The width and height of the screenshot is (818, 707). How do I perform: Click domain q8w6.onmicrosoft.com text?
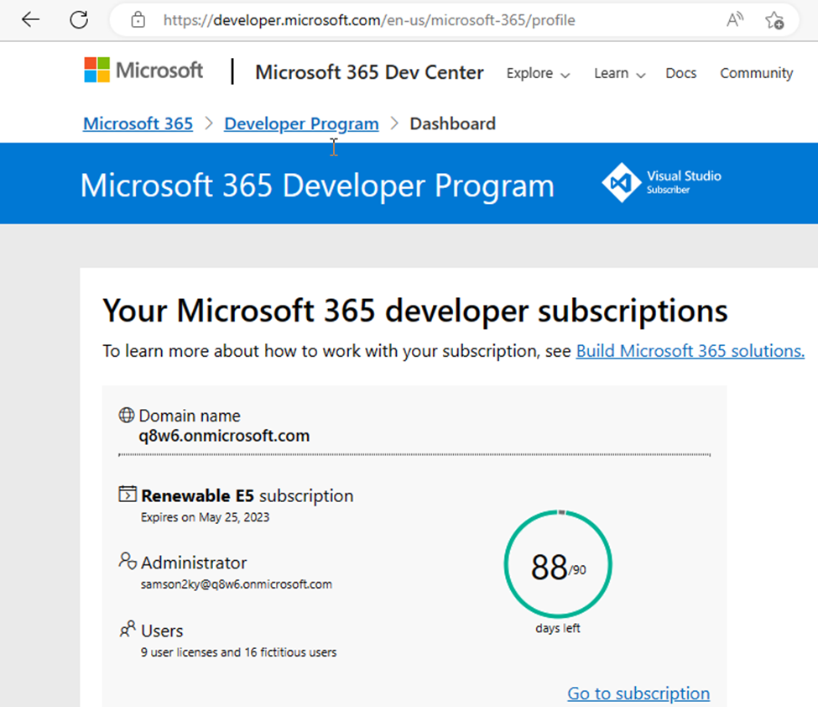(224, 436)
